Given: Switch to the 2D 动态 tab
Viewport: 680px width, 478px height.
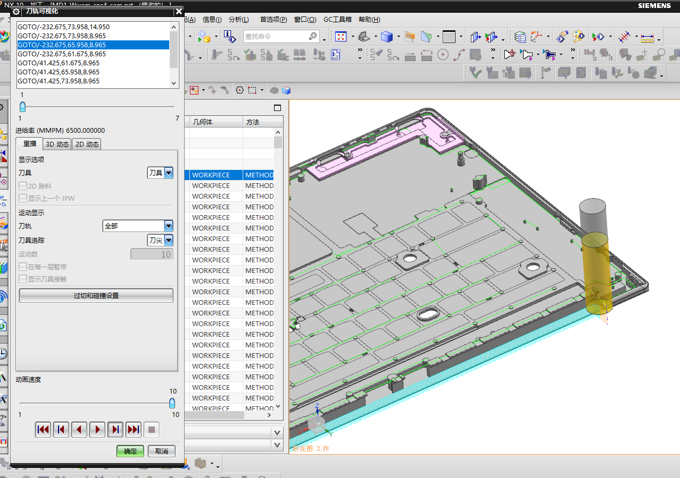Looking at the screenshot, I should (86, 144).
